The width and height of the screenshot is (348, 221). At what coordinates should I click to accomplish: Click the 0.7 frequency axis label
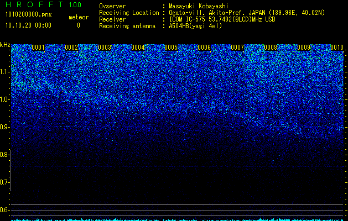(5, 182)
